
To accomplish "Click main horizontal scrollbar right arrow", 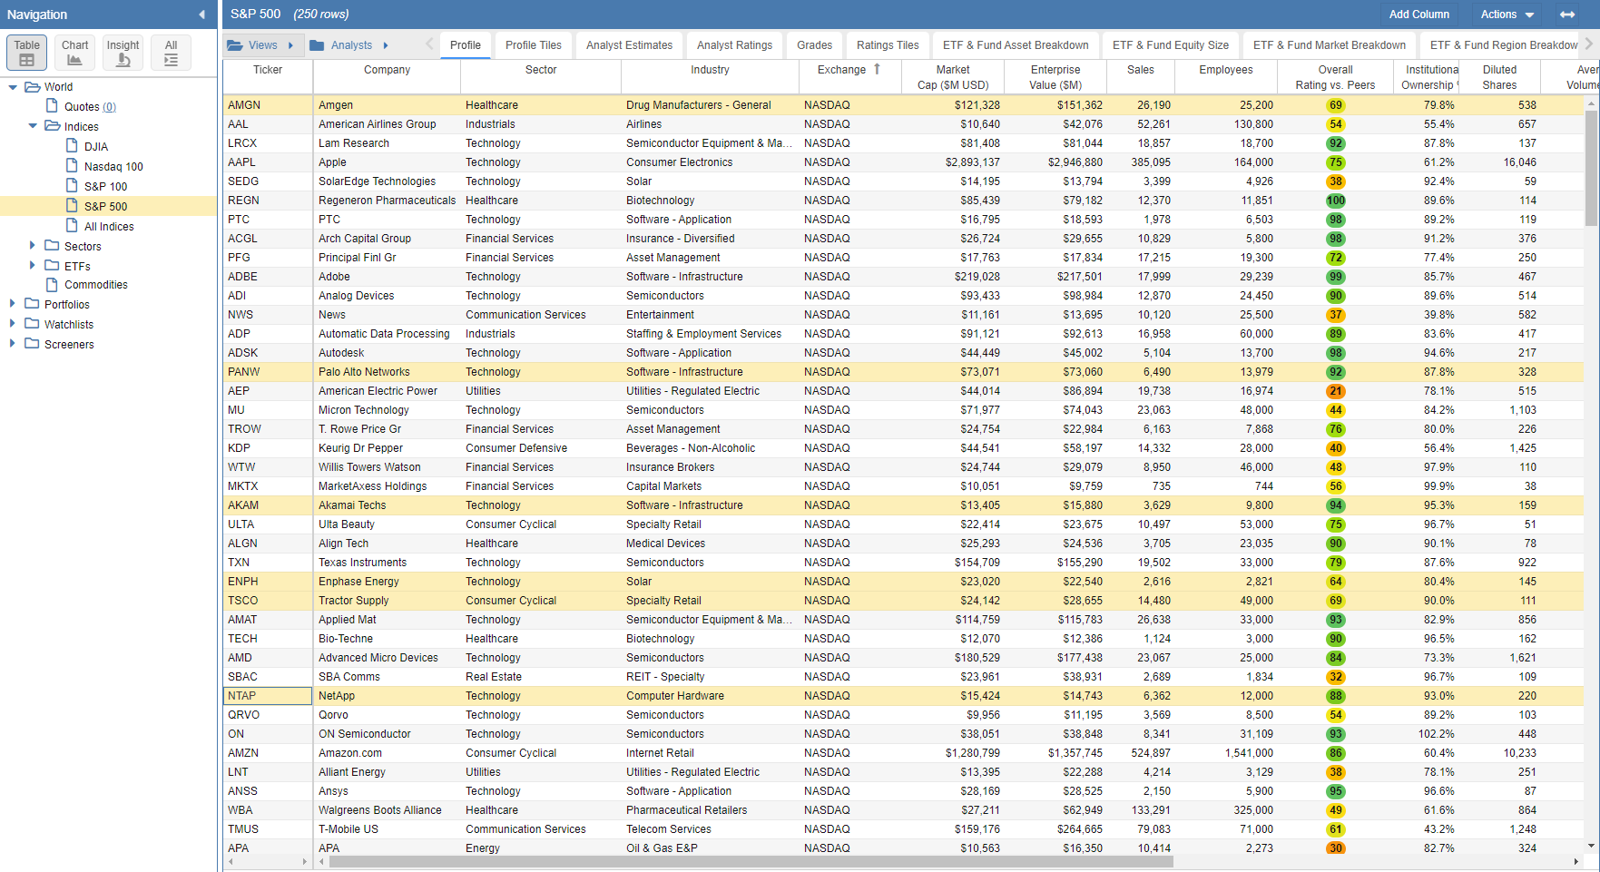I will (1577, 861).
